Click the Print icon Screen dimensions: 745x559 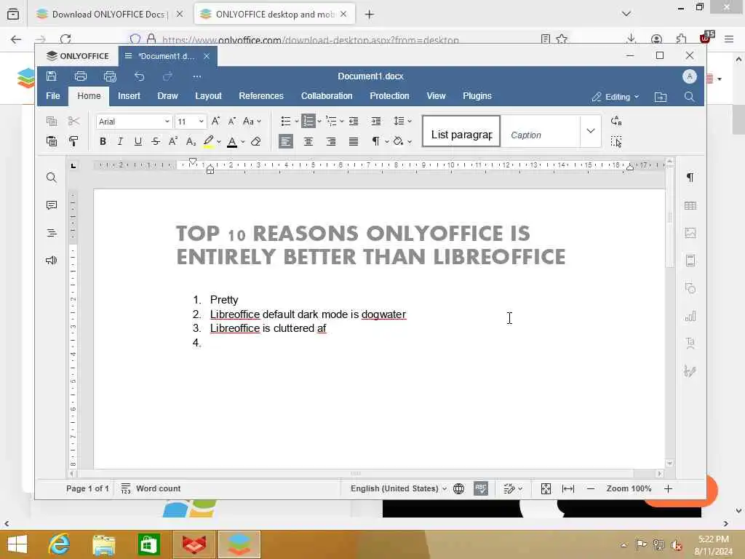click(81, 76)
